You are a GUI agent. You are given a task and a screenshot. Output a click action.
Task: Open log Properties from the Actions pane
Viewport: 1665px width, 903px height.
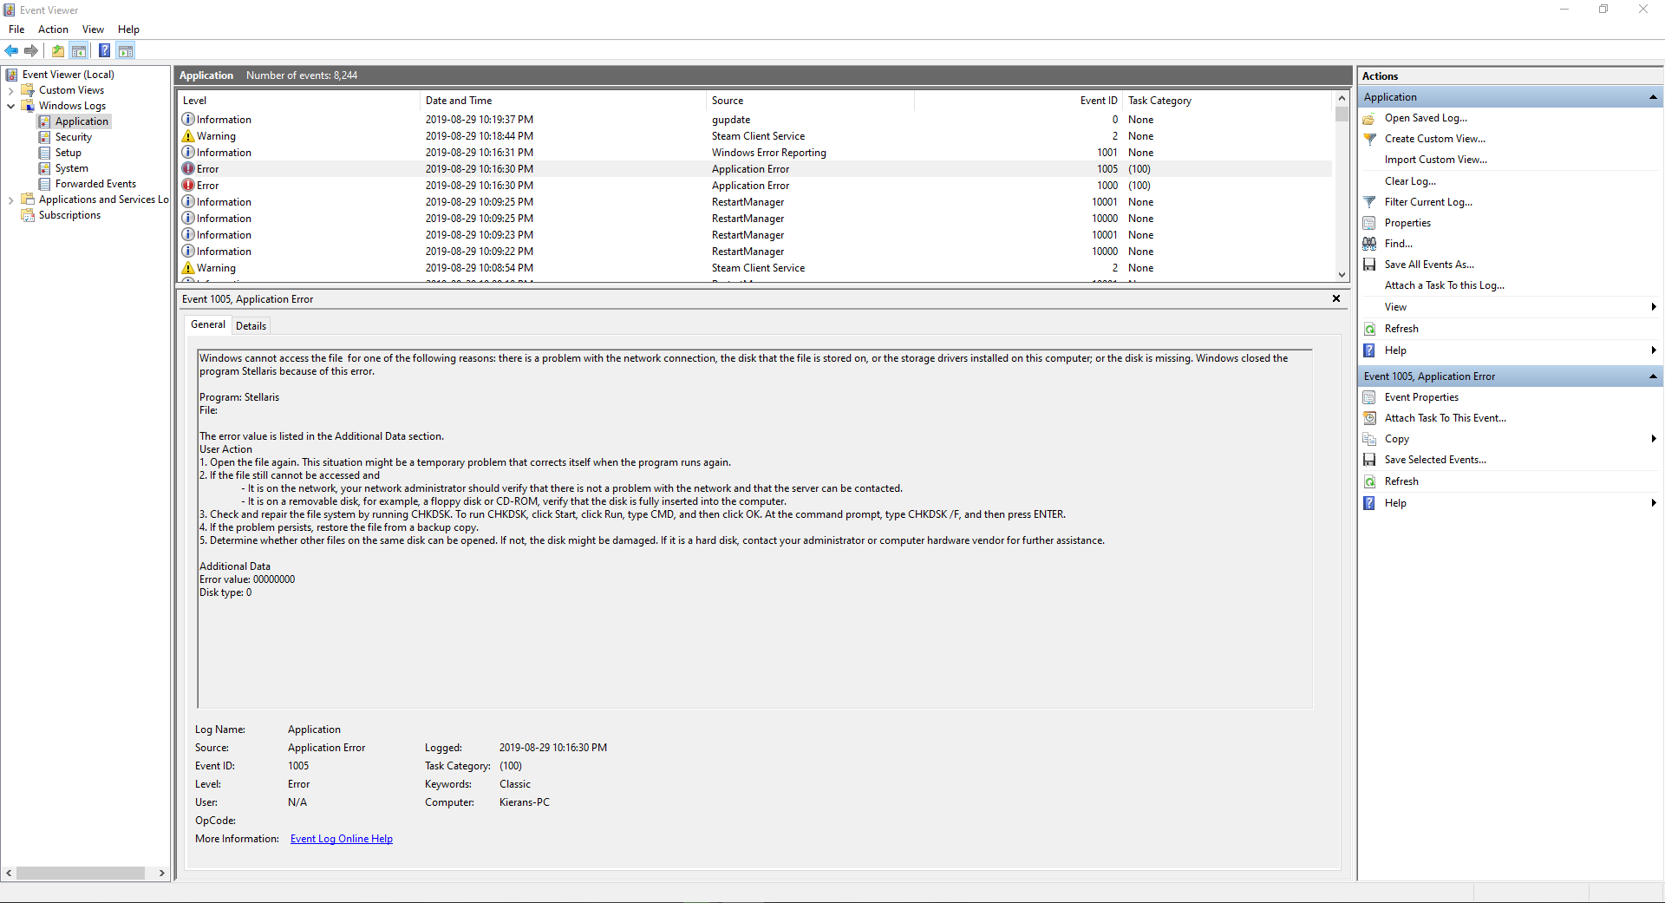(1407, 223)
